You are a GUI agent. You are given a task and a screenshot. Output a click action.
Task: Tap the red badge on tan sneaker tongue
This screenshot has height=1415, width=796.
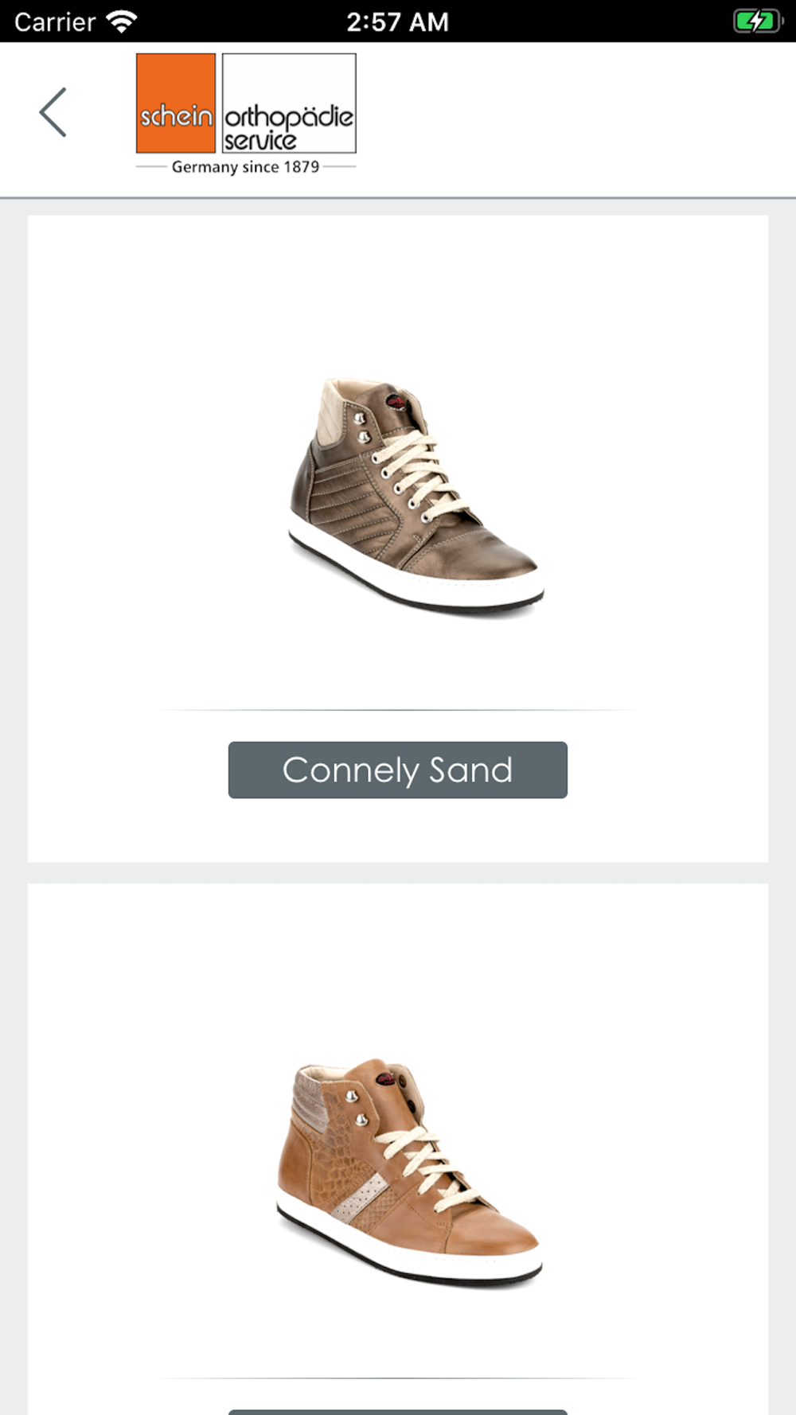[386, 1081]
